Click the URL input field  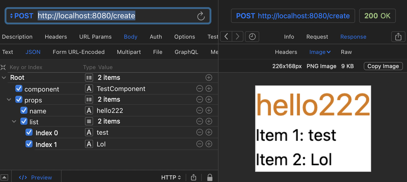(108, 16)
